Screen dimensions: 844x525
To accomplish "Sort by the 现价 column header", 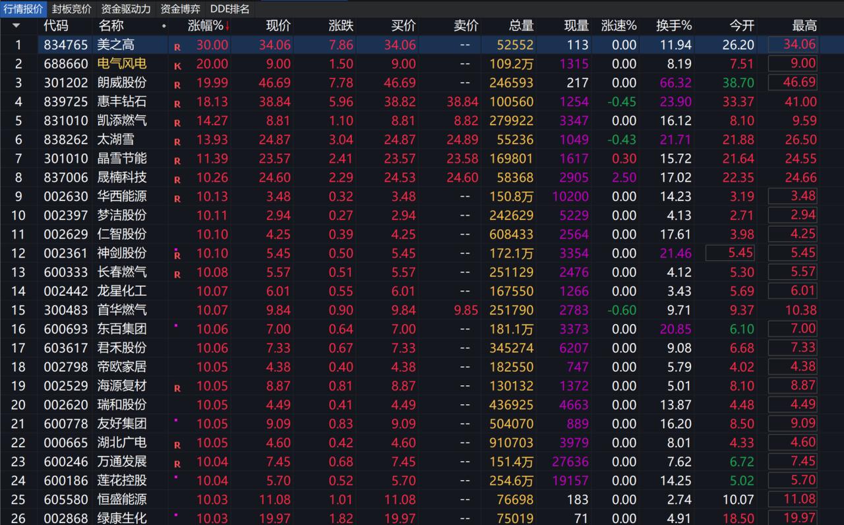I will tap(278, 26).
